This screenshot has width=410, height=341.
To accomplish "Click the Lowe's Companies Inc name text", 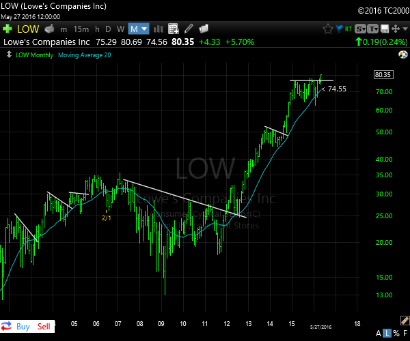I will point(46,42).
